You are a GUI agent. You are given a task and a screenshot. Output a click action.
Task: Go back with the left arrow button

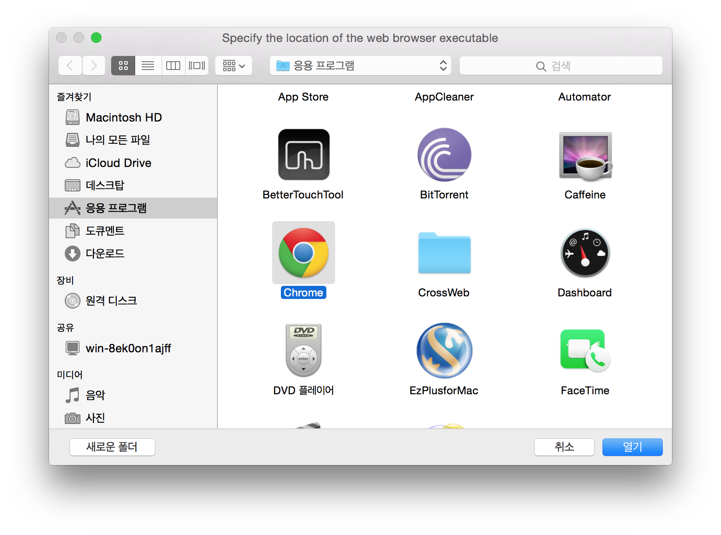[70, 66]
